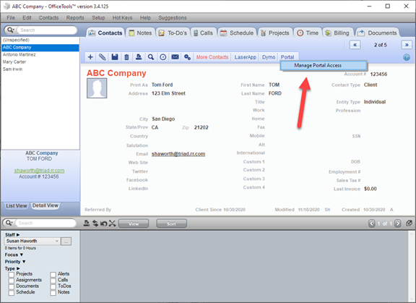Click the top Search input field
Viewport: 416px width, 303px height.
[46, 30]
